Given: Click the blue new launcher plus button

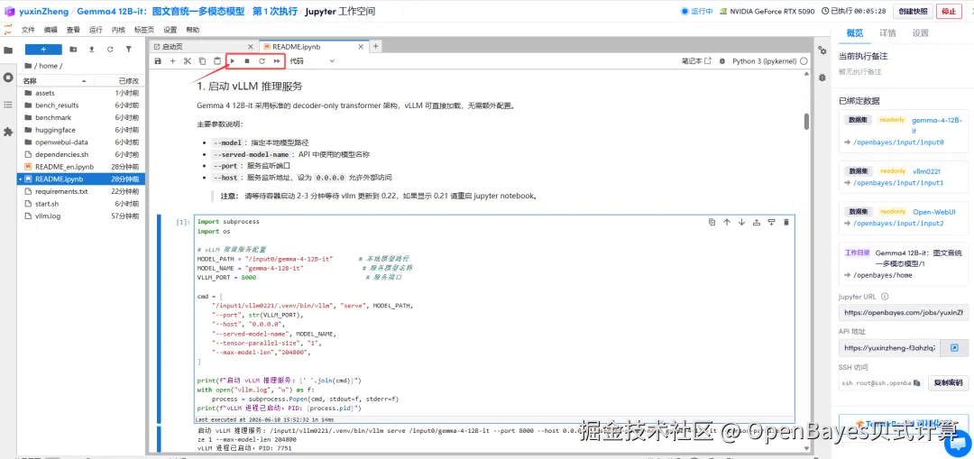Looking at the screenshot, I should [x=43, y=49].
